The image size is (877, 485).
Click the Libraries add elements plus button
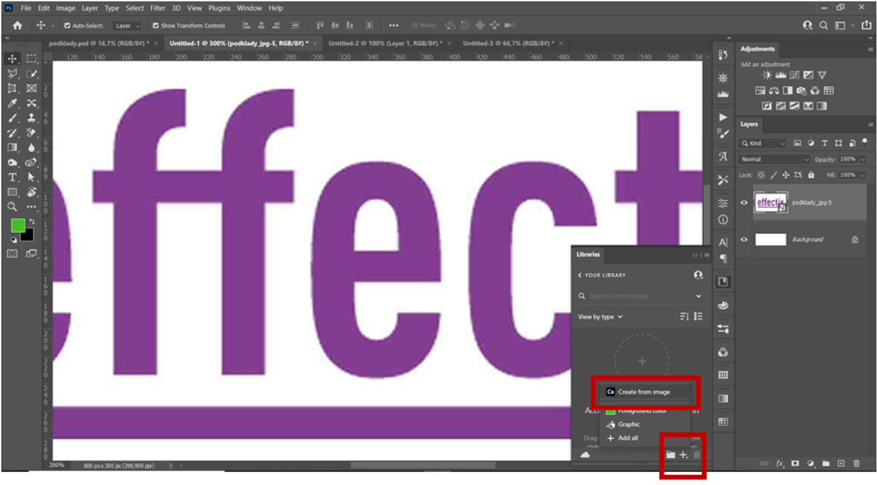coord(683,455)
